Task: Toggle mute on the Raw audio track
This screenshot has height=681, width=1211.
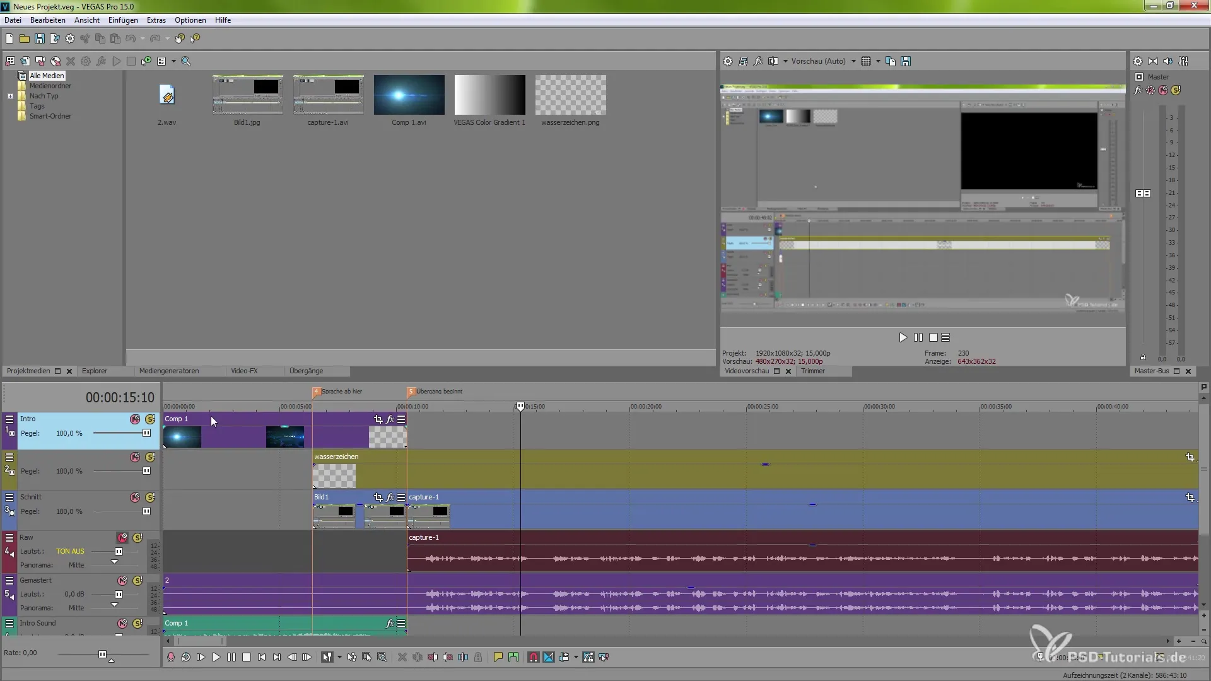Action: [x=122, y=538]
